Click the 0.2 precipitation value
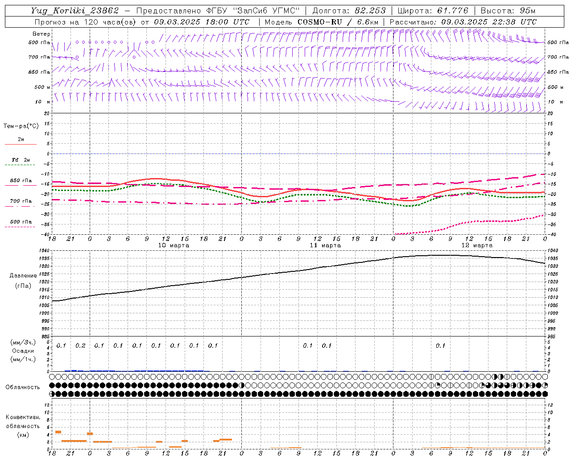 tap(80, 346)
